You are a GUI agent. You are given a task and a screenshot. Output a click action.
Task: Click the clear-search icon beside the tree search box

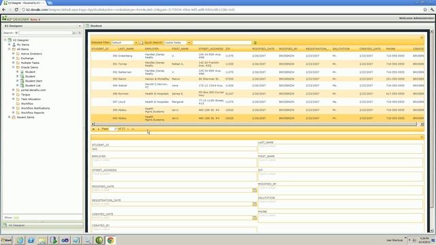point(80,33)
